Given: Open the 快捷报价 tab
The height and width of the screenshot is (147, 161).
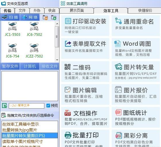Looking at the screenshot, I should click(x=145, y=10).
